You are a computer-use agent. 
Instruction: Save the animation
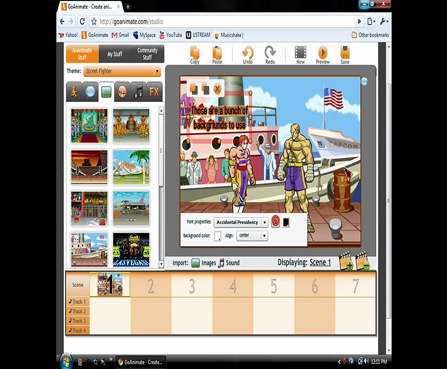tap(345, 55)
